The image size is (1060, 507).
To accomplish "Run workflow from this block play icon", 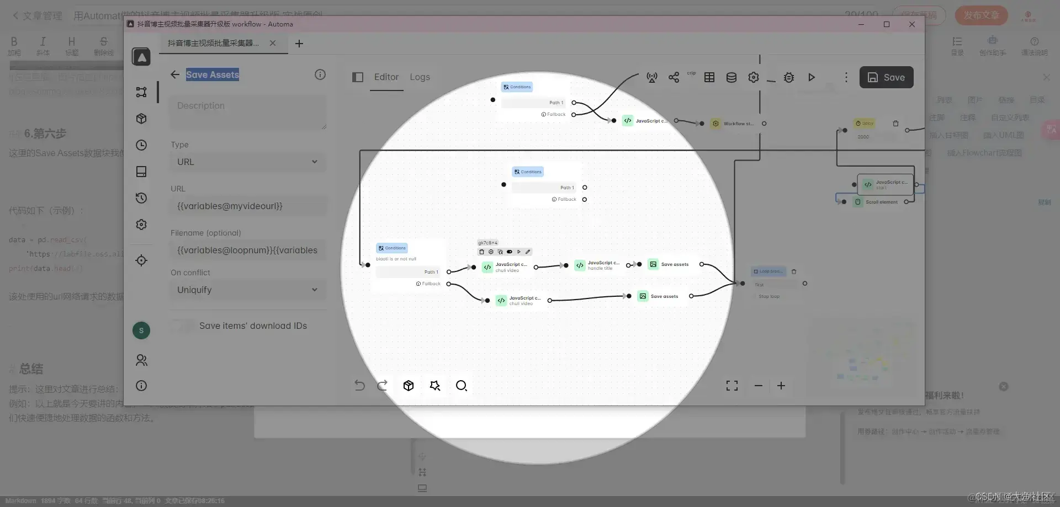I will click(519, 252).
